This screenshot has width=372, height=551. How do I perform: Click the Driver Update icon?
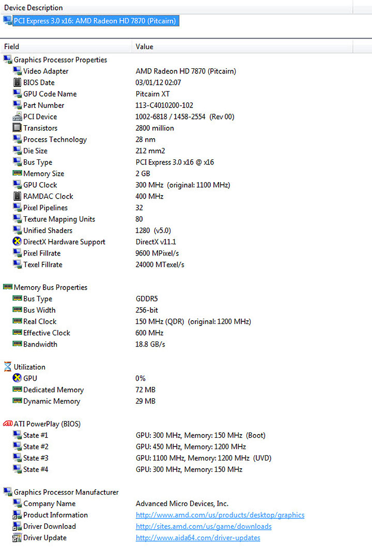tap(17, 538)
